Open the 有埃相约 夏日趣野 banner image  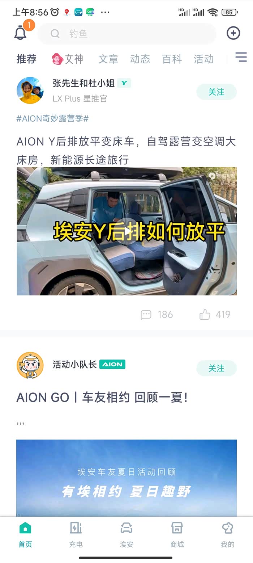[126, 478]
